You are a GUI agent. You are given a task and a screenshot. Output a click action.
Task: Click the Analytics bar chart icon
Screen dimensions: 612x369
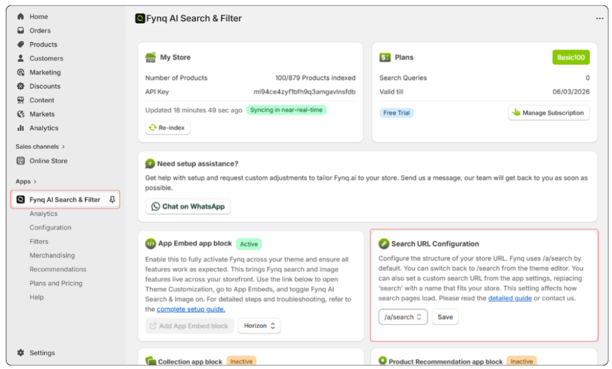[x=21, y=128]
